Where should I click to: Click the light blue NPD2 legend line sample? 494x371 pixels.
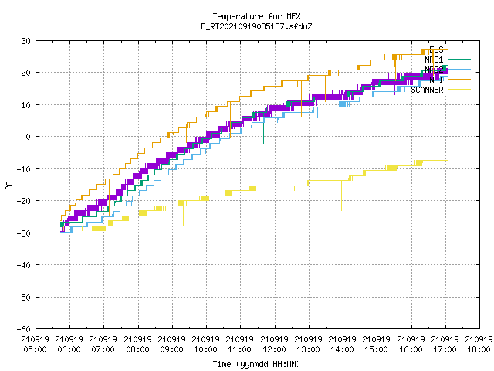[459, 69]
